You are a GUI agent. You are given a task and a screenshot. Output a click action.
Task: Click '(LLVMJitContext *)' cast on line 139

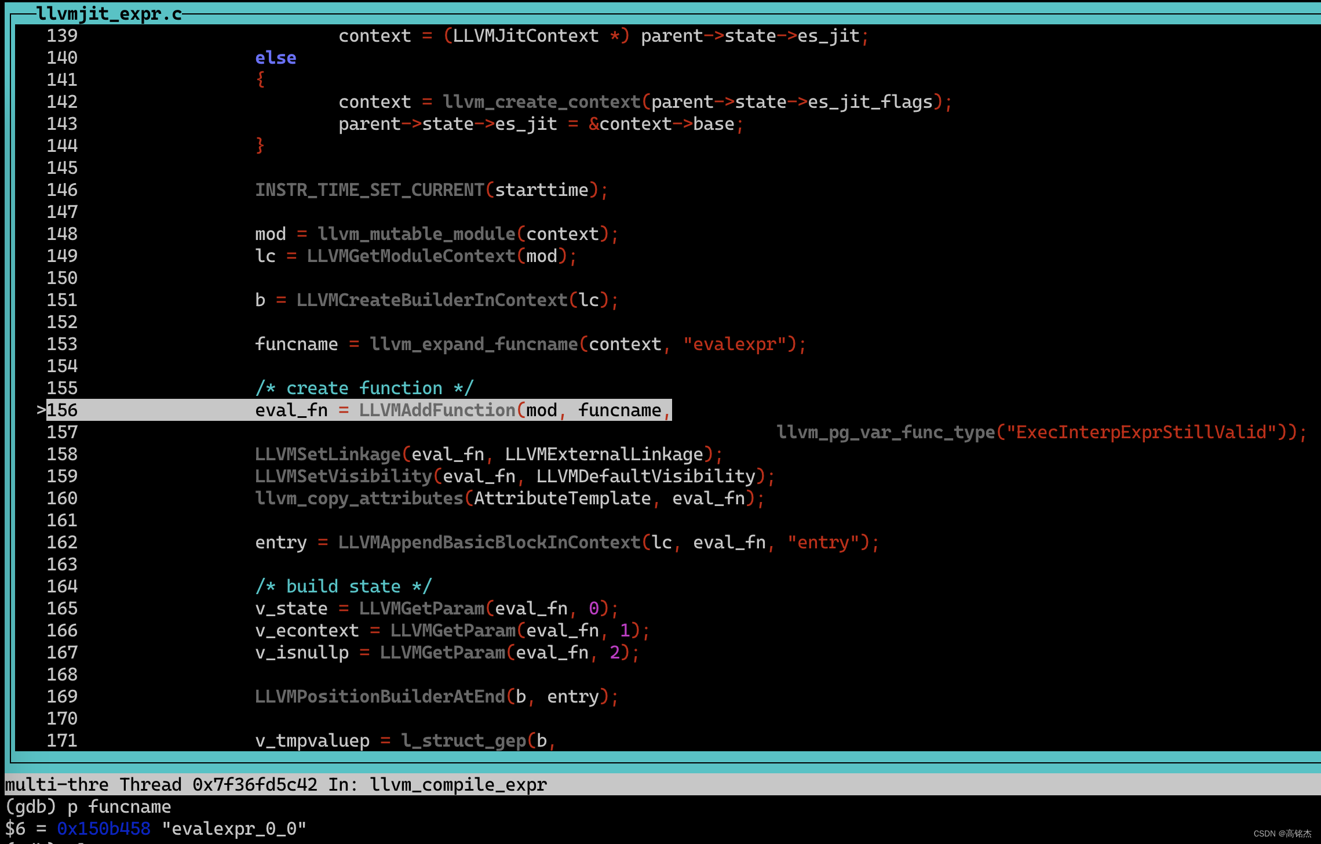[x=537, y=36]
